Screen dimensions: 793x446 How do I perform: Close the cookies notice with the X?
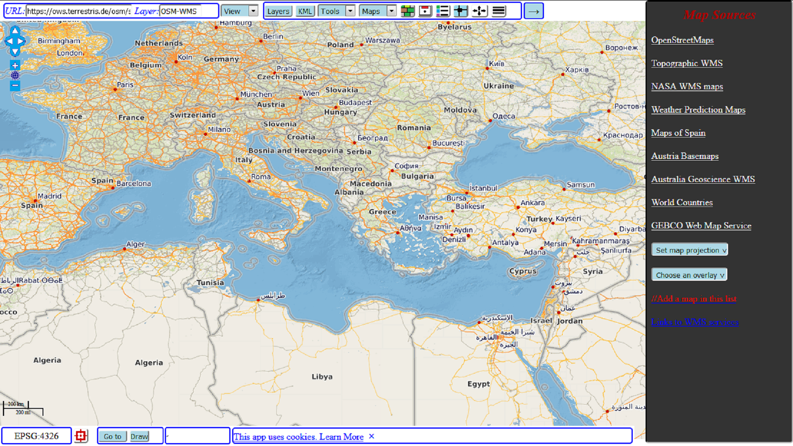371,436
